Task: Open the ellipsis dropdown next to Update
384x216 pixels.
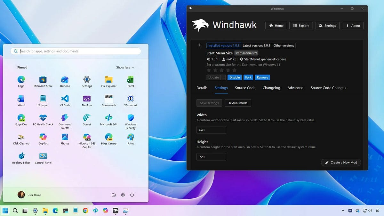Action: [223, 77]
